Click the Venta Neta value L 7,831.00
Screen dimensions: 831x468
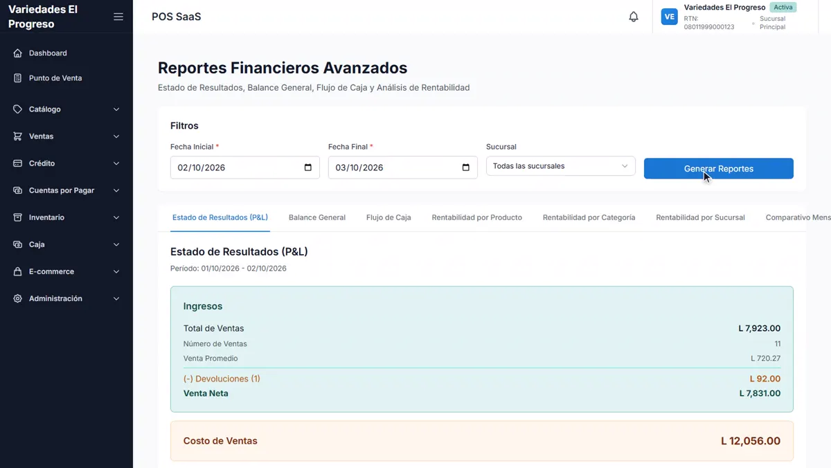[760, 393]
